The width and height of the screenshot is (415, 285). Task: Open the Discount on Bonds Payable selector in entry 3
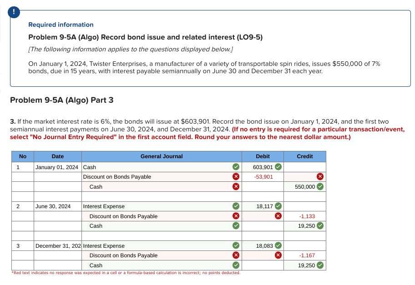point(155,255)
